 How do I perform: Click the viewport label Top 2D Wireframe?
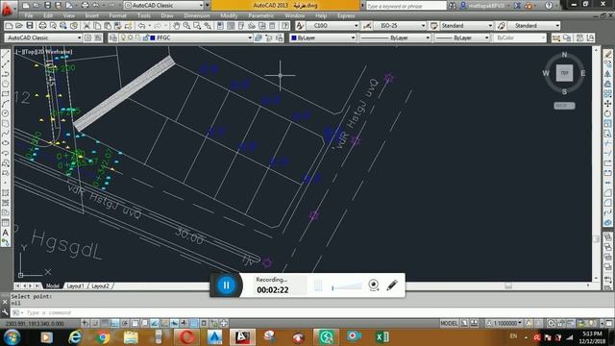click(x=44, y=51)
